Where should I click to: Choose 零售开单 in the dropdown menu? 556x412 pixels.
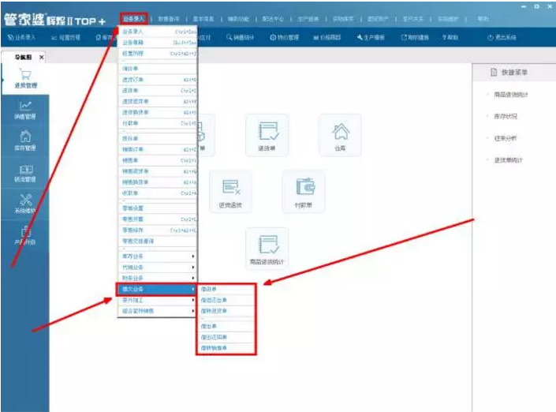pos(158,219)
